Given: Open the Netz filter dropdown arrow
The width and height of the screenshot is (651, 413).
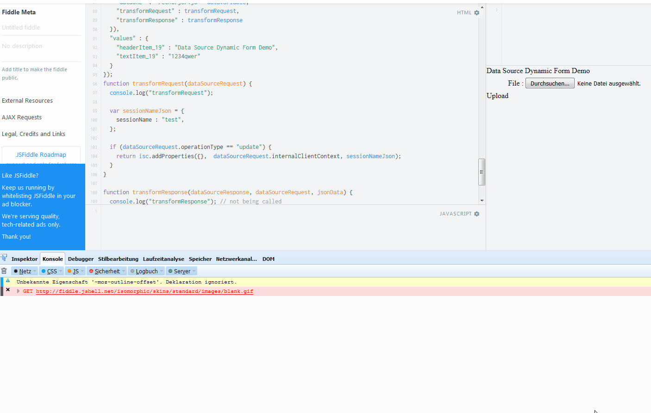Looking at the screenshot, I should (x=35, y=271).
